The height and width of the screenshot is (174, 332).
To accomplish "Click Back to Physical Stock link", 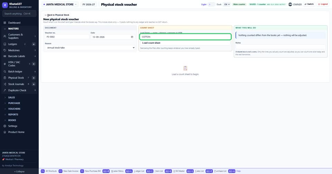I will 57,15.
